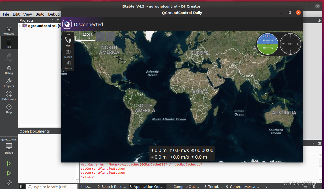Image resolution: width=324 pixels, height=189 pixels.
Task: Open Help mode in Qt Creator sidebar
Action: pyautogui.click(x=9, y=109)
